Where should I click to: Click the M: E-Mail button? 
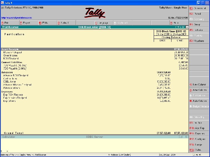pos(48,23)
